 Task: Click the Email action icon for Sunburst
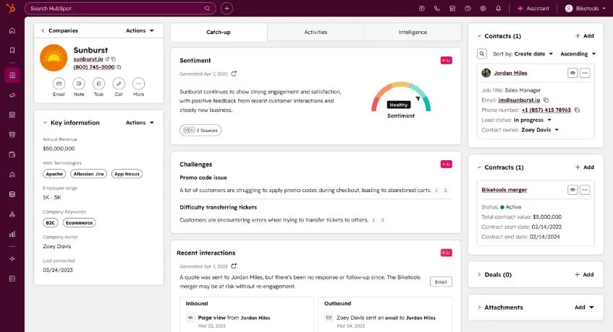pos(59,84)
